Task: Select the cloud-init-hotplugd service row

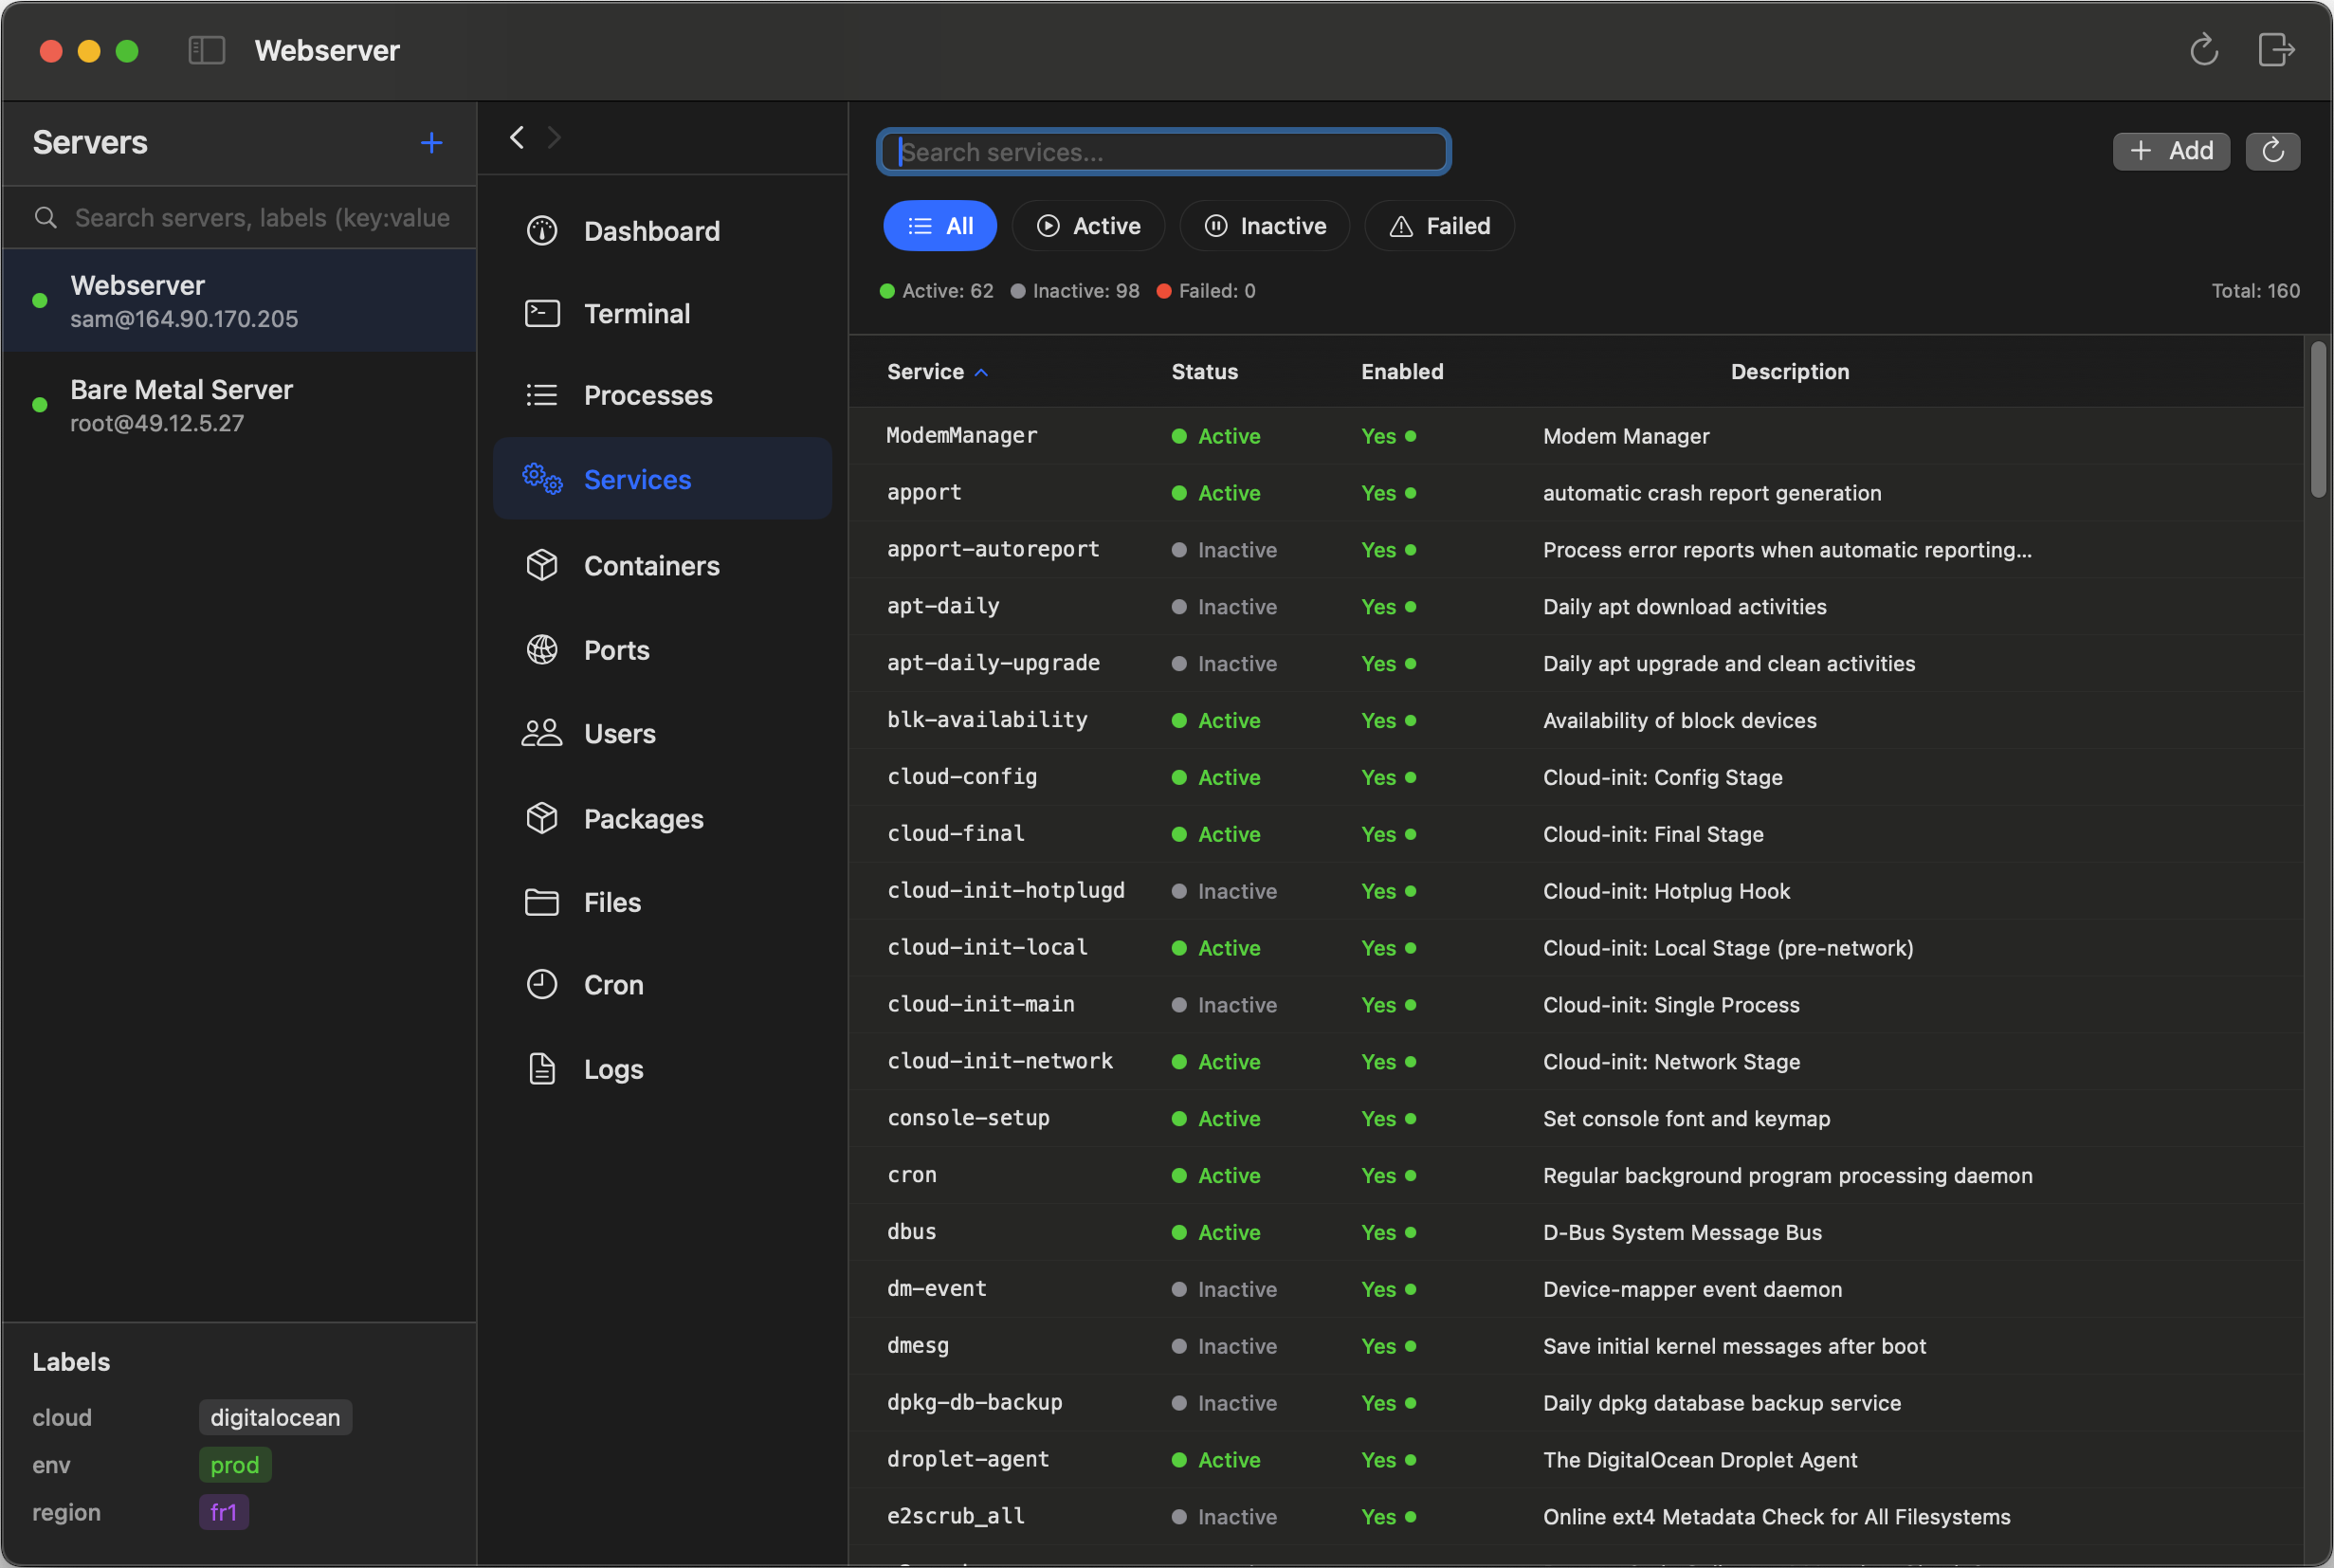Action: pyautogui.click(x=1576, y=891)
